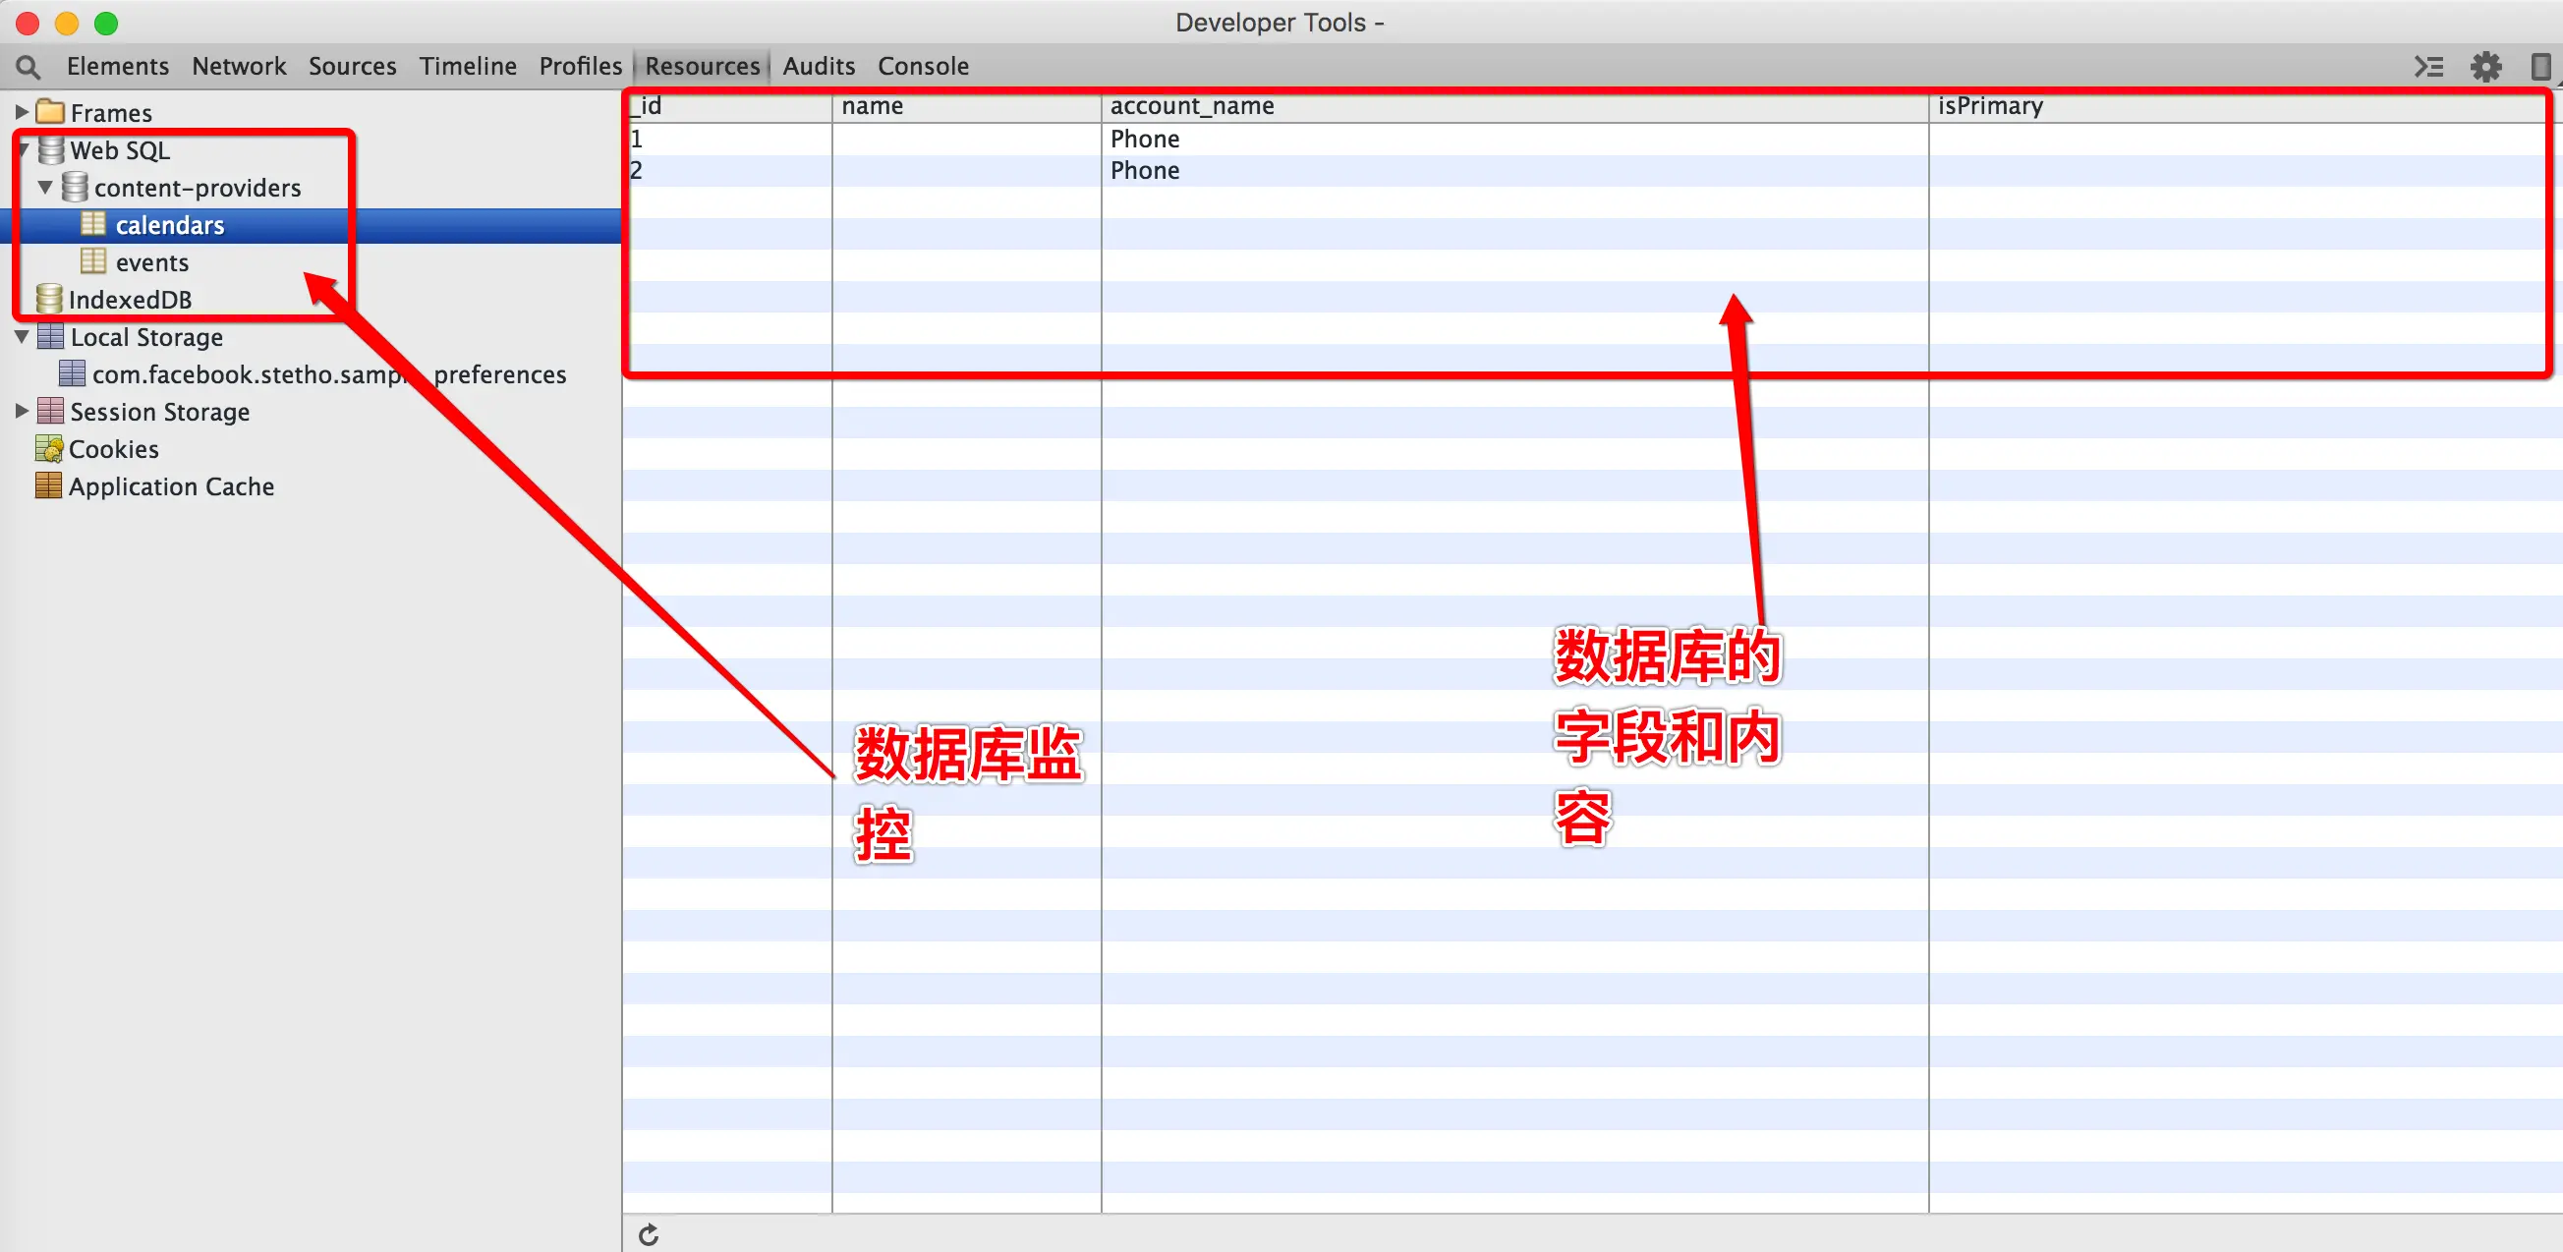Open the Console tab
Screen dimensions: 2563x1252
923,66
